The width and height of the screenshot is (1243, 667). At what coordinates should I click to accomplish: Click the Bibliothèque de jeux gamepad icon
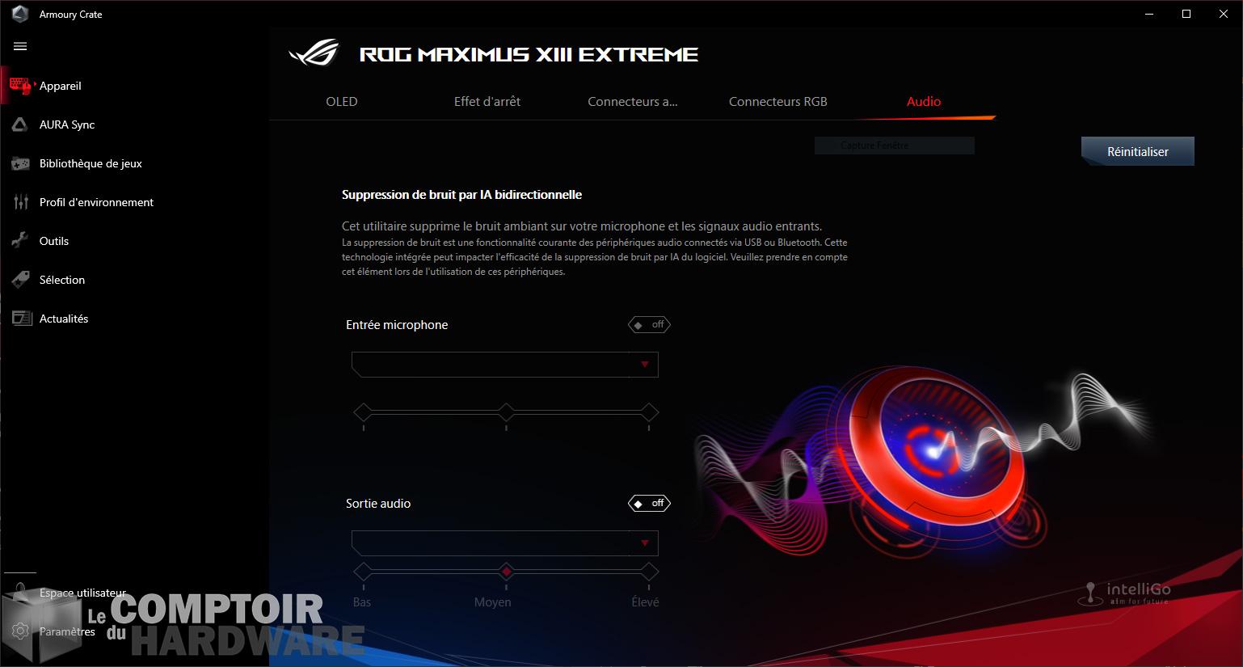tap(20, 163)
